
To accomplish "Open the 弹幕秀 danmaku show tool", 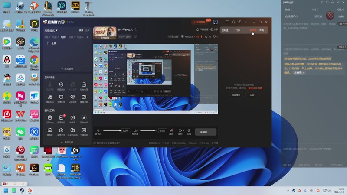I will click(x=50, y=132).
